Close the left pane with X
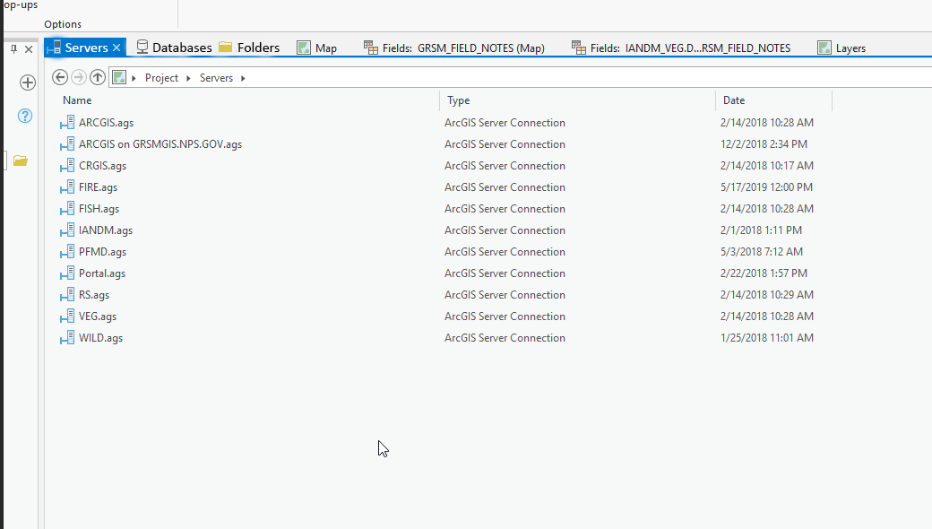Image resolution: width=932 pixels, height=529 pixels. click(x=29, y=49)
